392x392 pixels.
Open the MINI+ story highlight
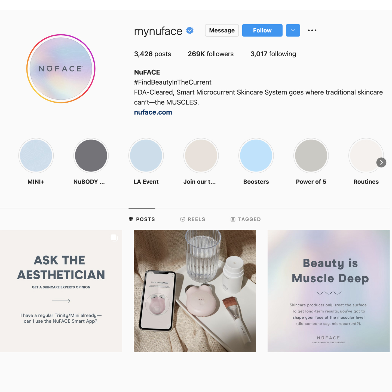click(x=36, y=155)
